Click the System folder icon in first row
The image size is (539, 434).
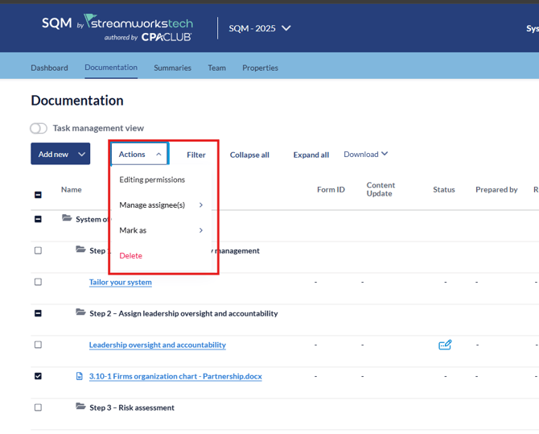67,218
